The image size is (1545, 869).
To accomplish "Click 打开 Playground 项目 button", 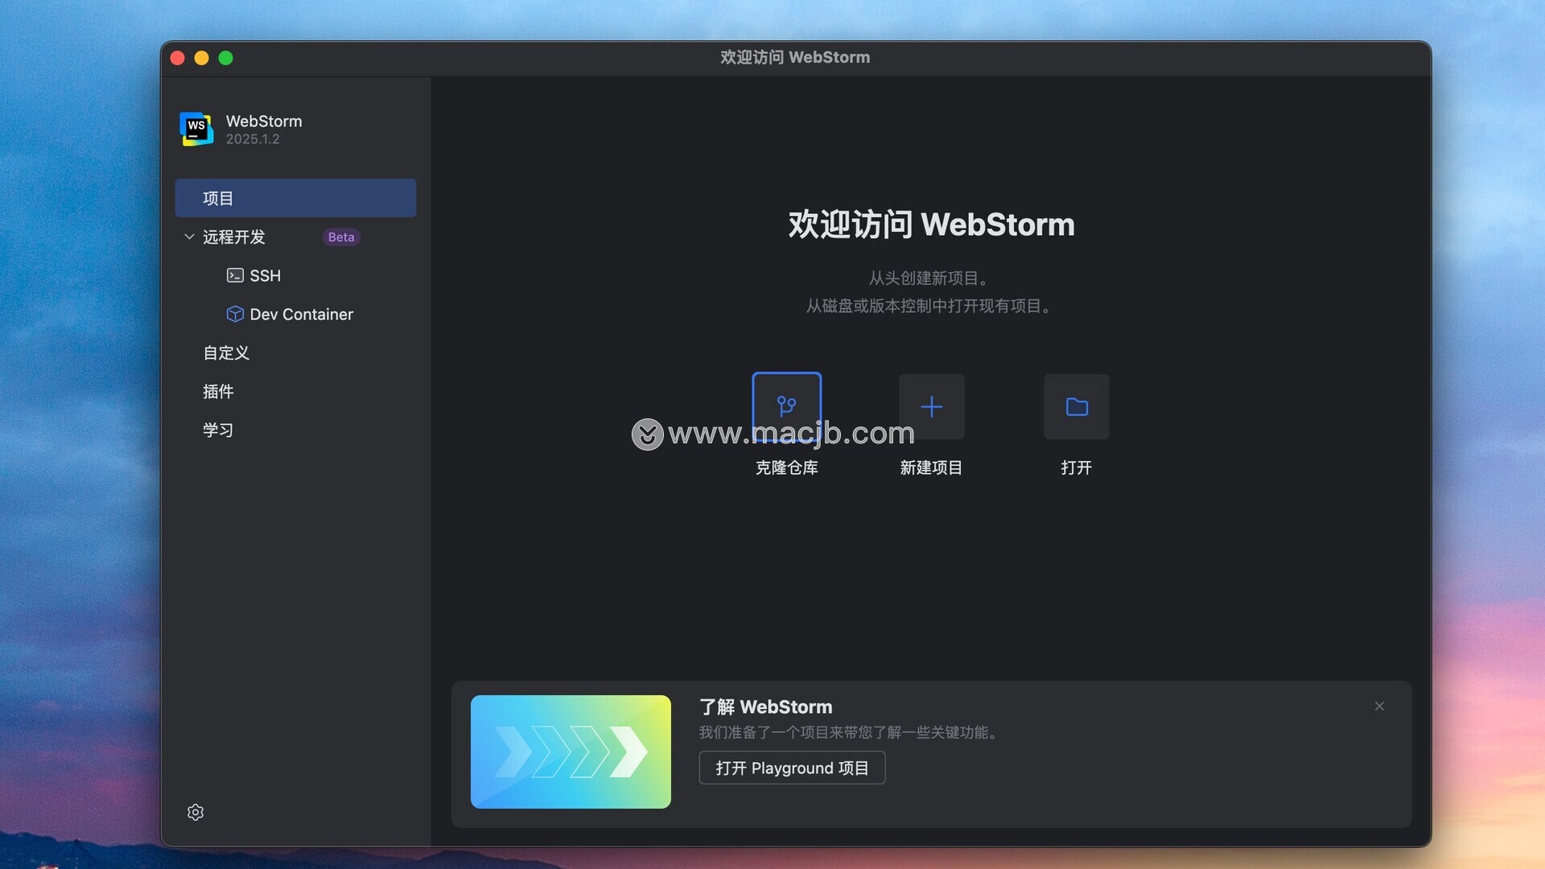I will click(x=792, y=768).
